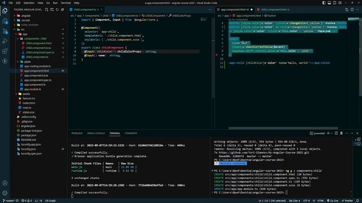Open Git Graph from status bar
The height and width of the screenshot is (203, 362).
point(50,201)
